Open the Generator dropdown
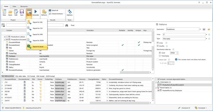Image resolution: width=213 pixels, height=111 pixels. click(200, 29)
